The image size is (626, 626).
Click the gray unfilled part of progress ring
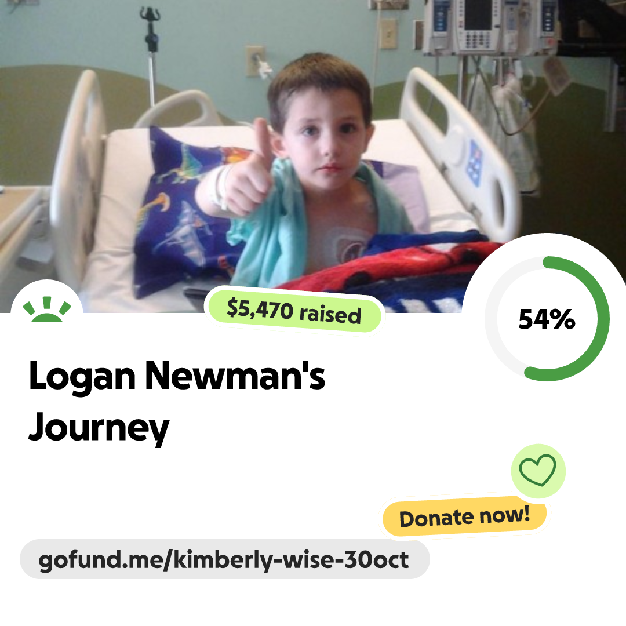click(492, 319)
